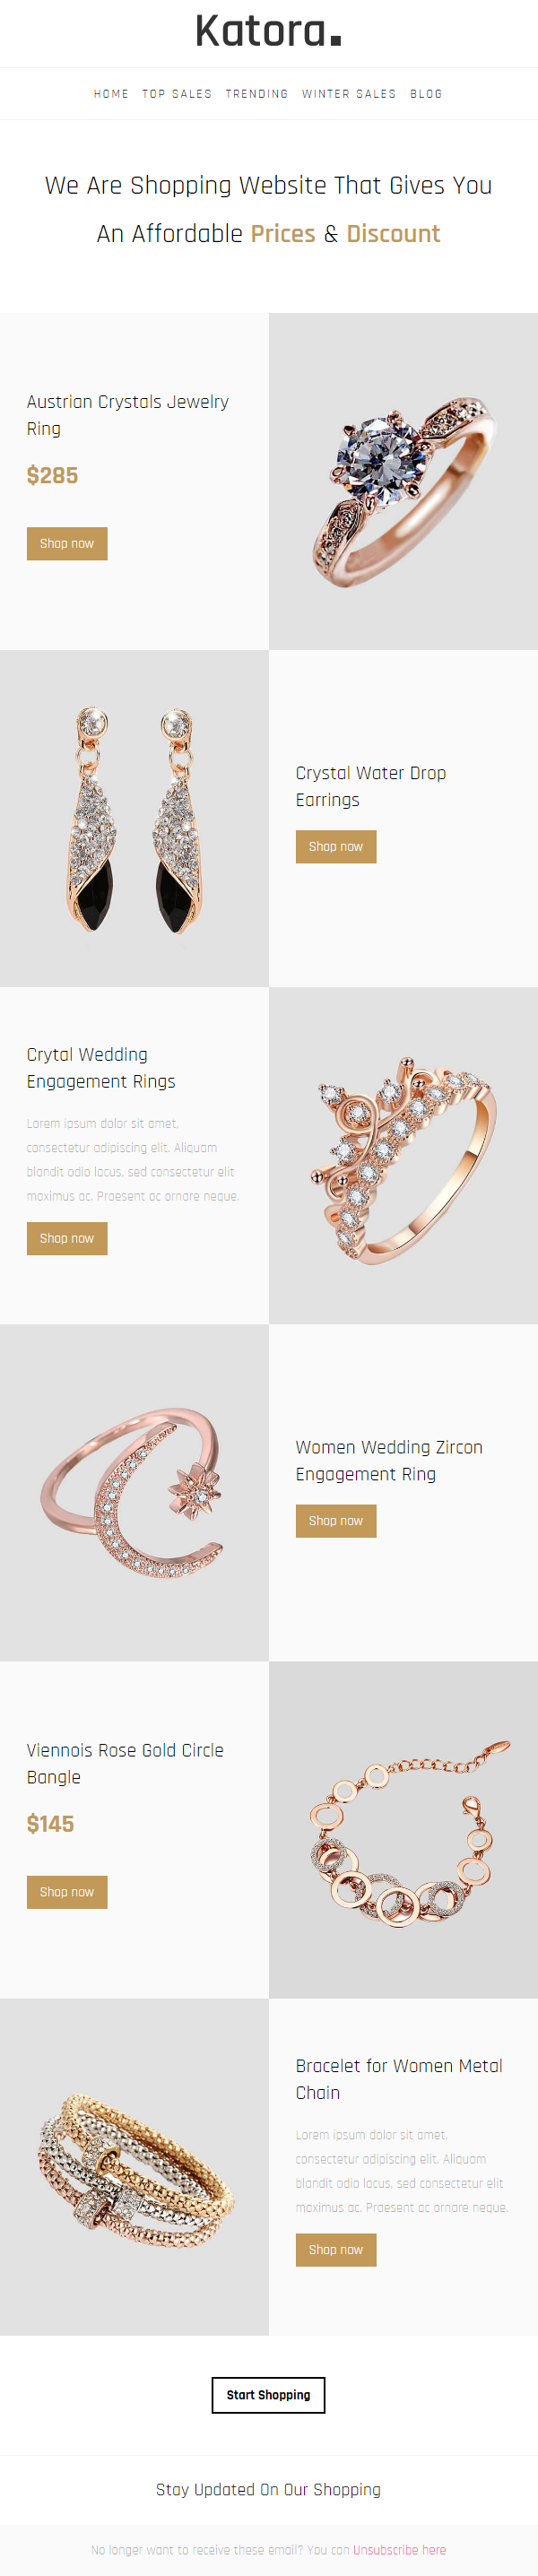Image resolution: width=538 pixels, height=2576 pixels.
Task: View the rose gold circle bracelet image
Action: coord(403,1829)
